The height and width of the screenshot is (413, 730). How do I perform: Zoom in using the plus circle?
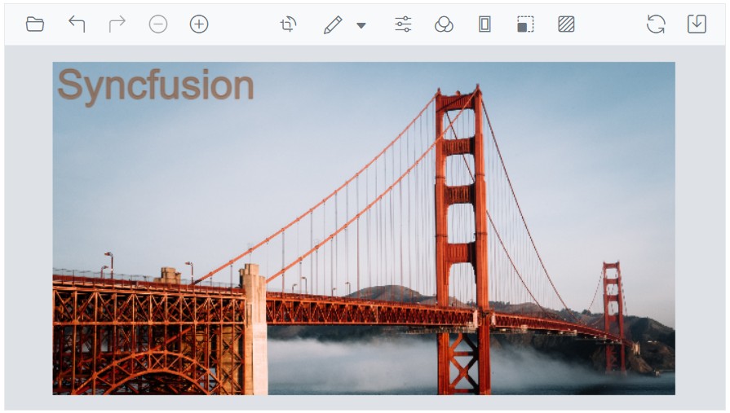pyautogui.click(x=199, y=24)
